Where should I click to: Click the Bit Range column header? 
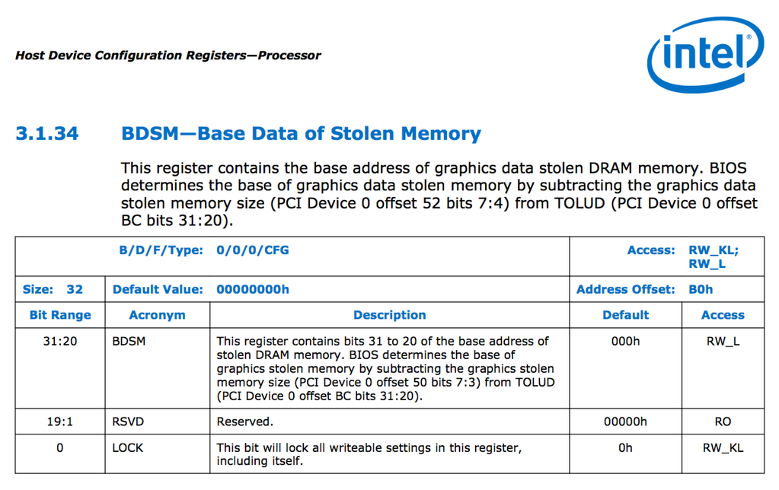coord(60,315)
